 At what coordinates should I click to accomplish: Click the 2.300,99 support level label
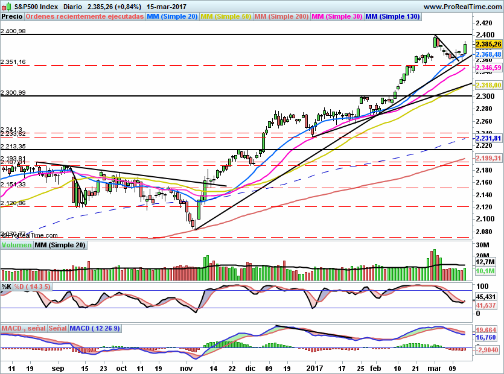click(x=13, y=93)
